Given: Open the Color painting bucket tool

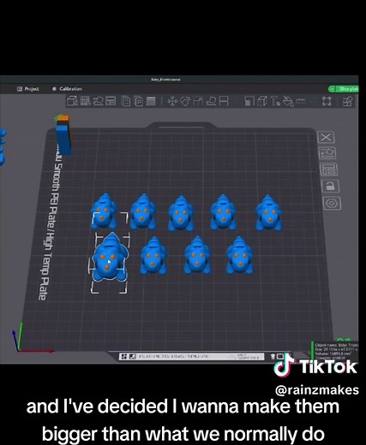Looking at the screenshot, I should click(x=288, y=101).
